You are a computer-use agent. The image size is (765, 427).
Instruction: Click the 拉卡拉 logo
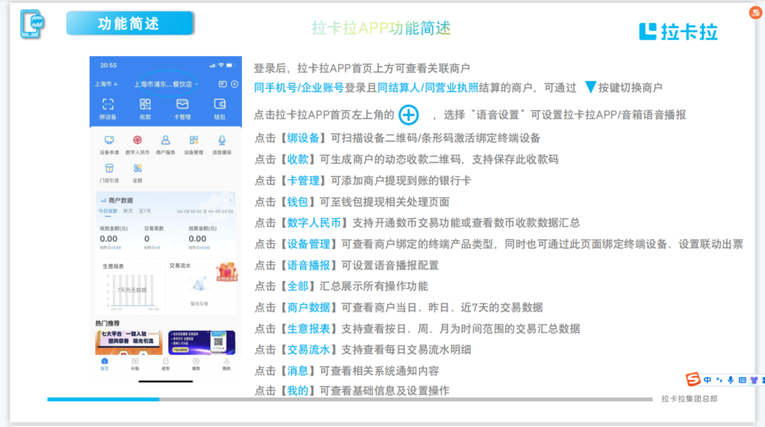678,32
